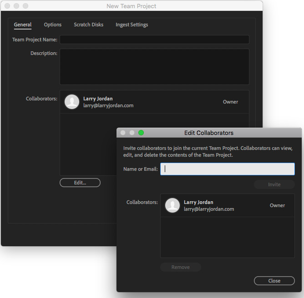Click the Description text area

[154, 67]
